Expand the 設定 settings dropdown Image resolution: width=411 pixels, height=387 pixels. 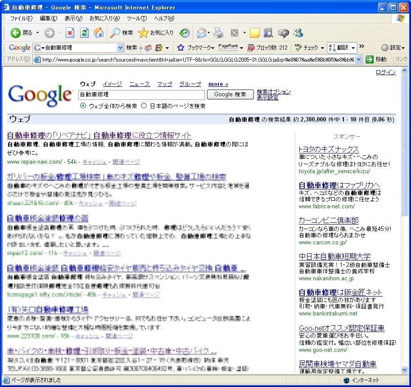pyautogui.click(x=403, y=48)
